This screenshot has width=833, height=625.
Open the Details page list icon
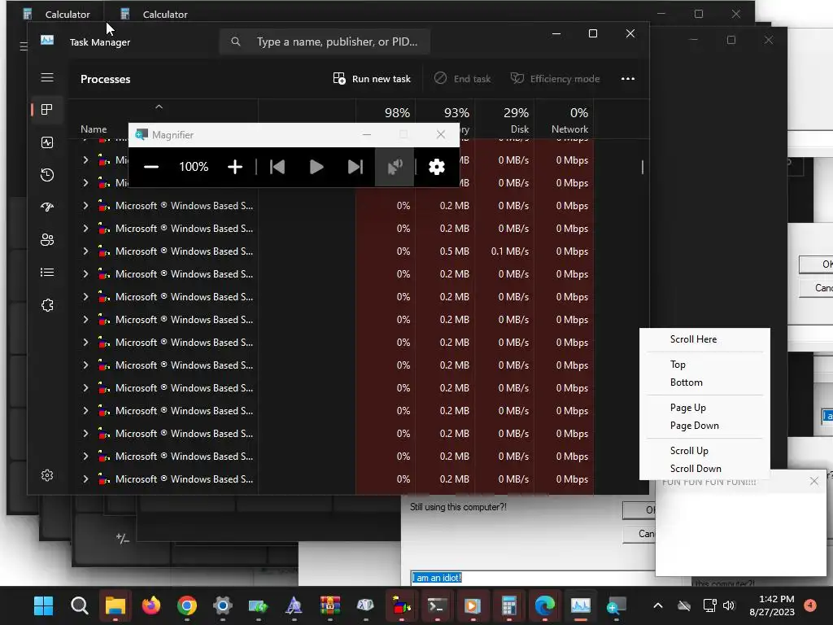click(47, 272)
